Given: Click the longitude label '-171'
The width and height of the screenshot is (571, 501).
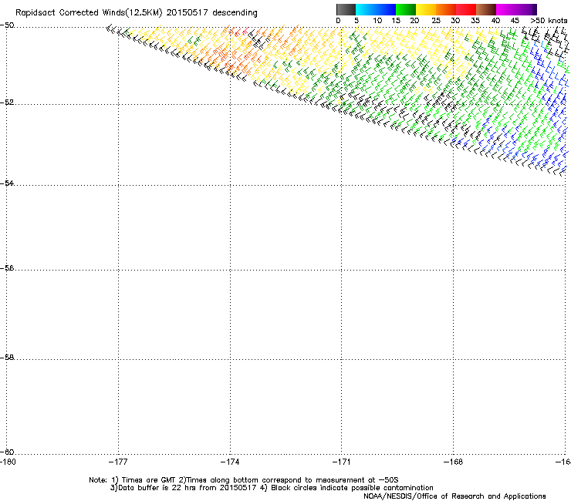Looking at the screenshot, I should 342,462.
